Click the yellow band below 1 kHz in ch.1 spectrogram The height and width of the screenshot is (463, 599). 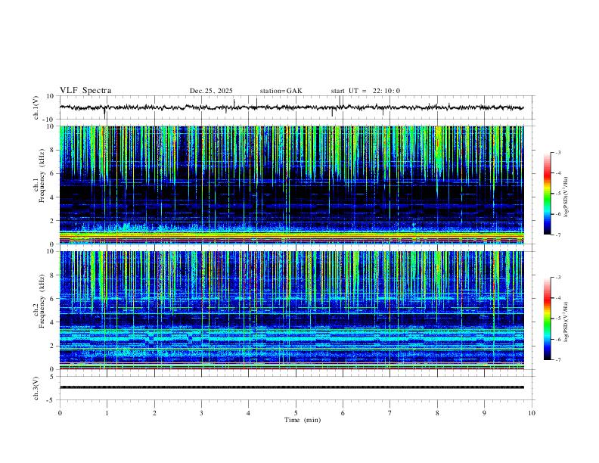click(x=291, y=235)
